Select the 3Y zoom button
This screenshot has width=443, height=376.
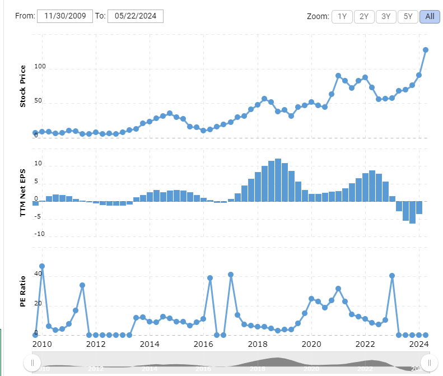click(386, 17)
